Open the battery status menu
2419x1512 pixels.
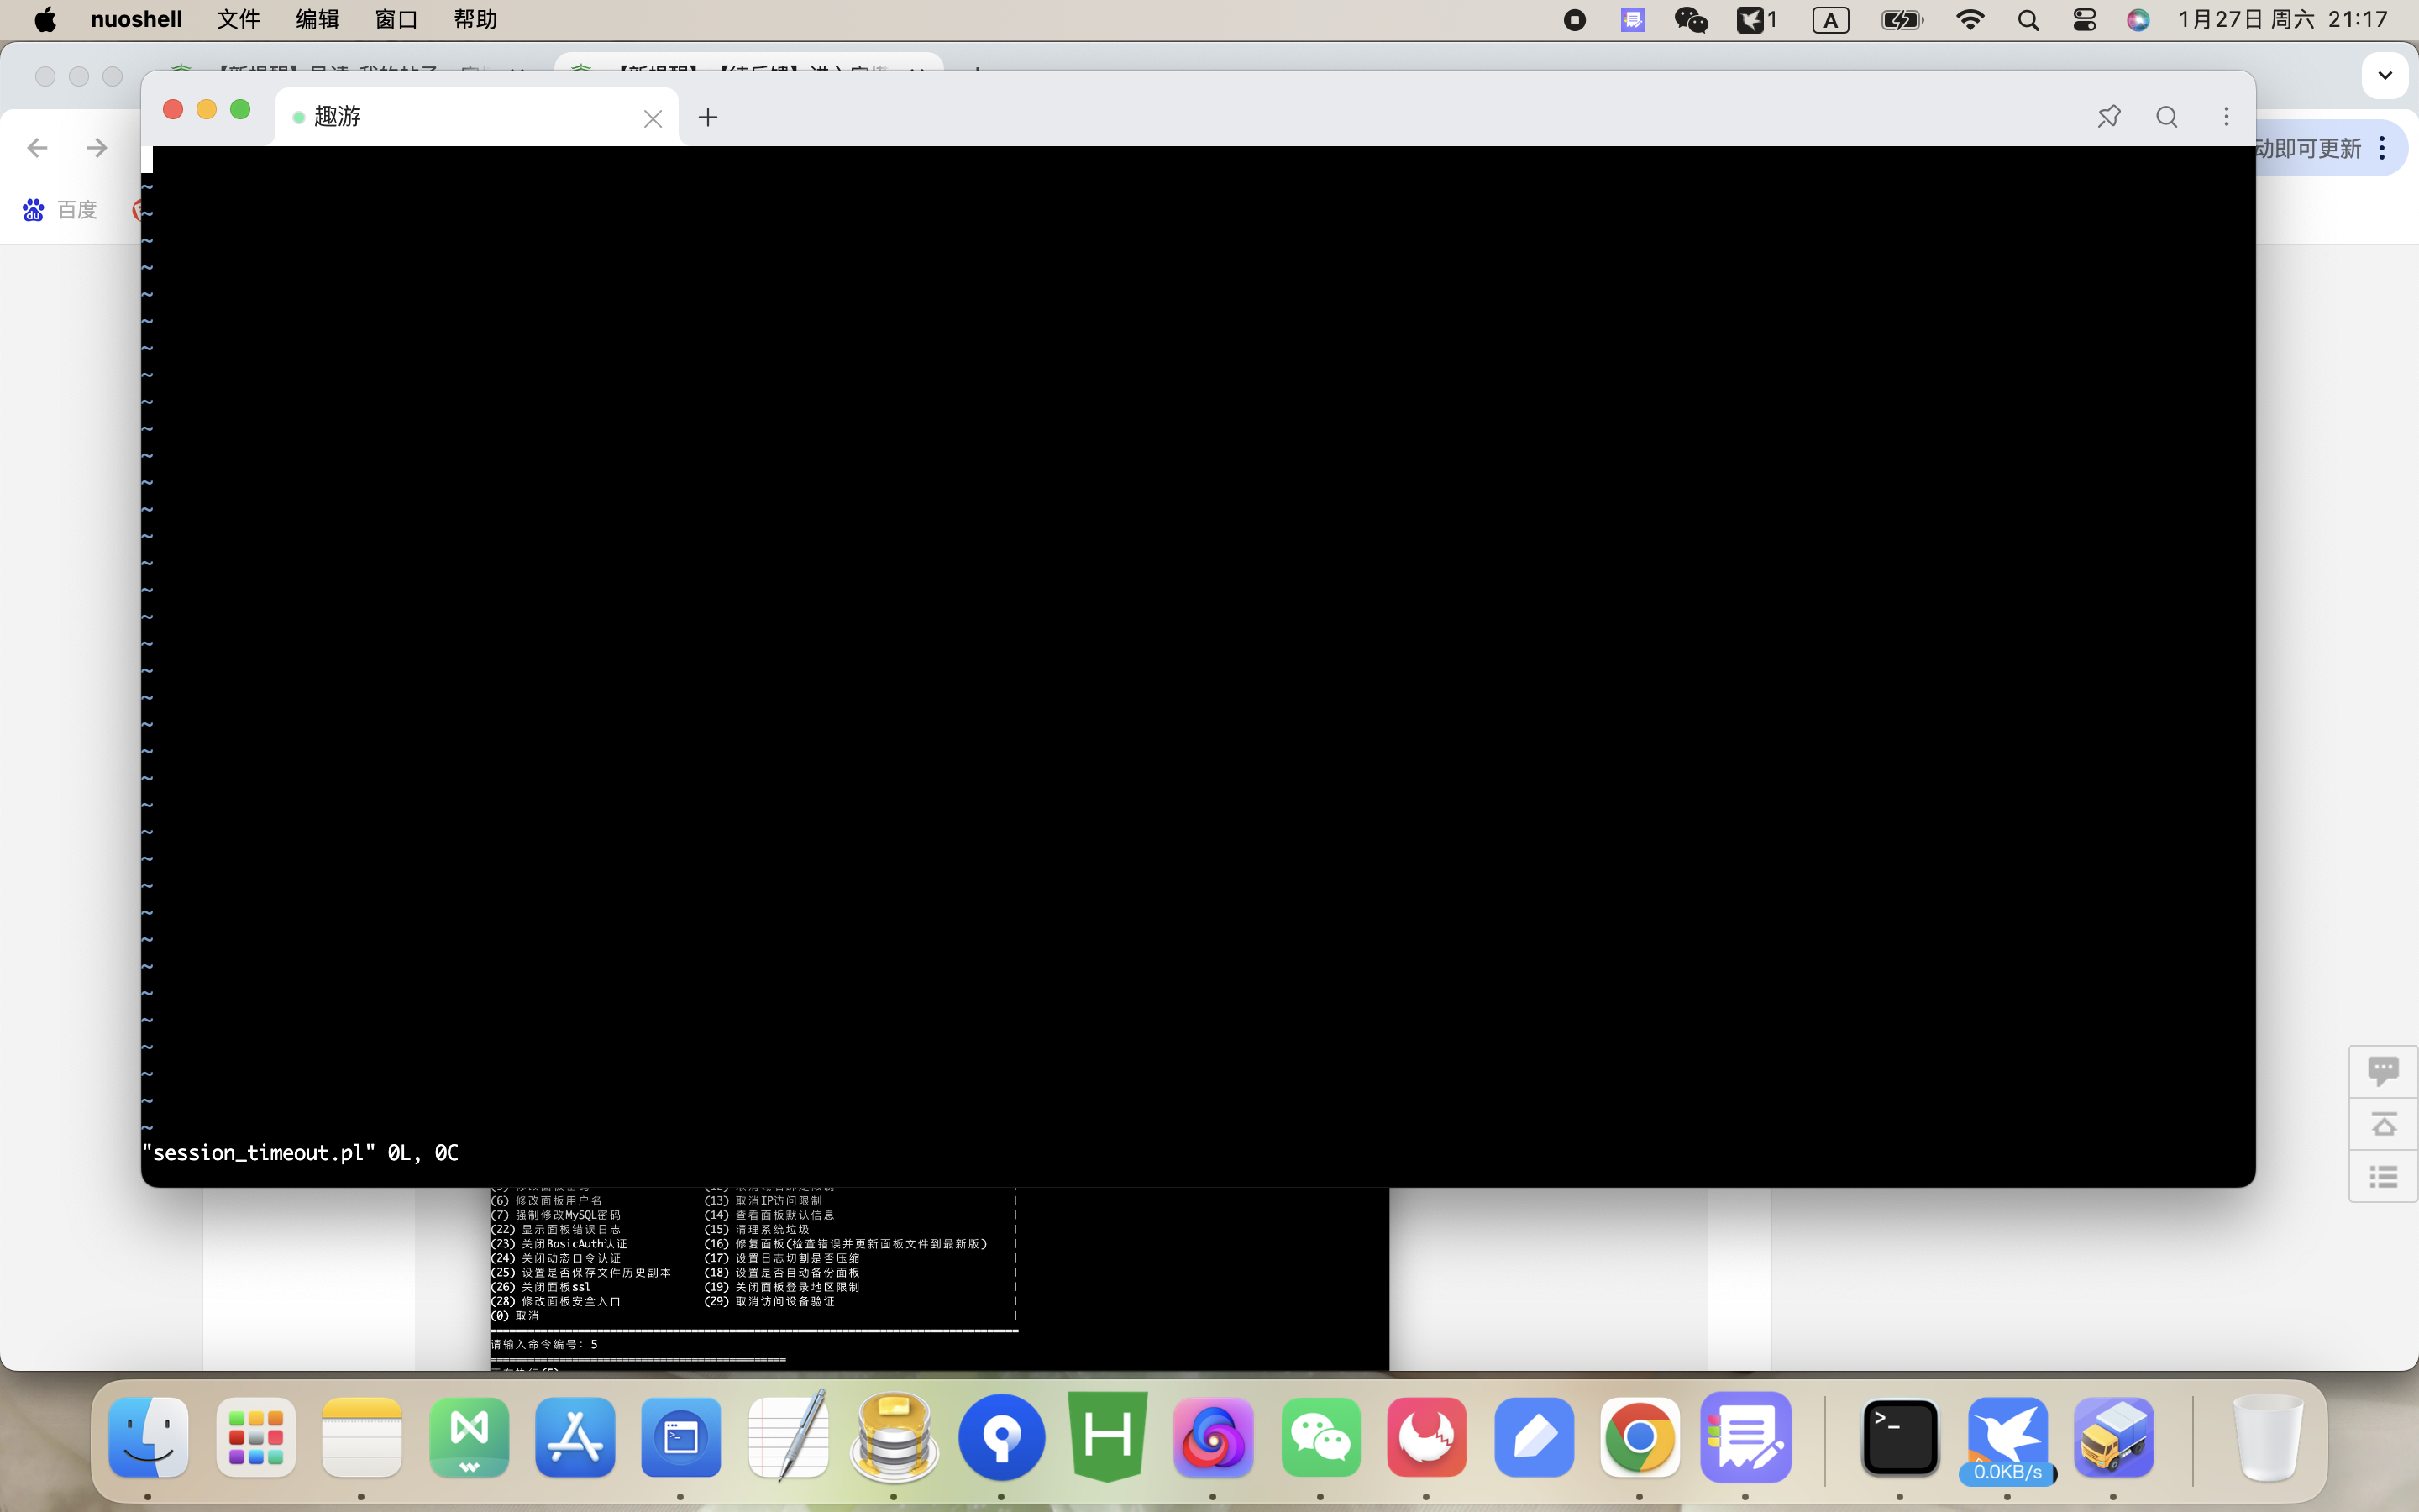coord(1902,20)
